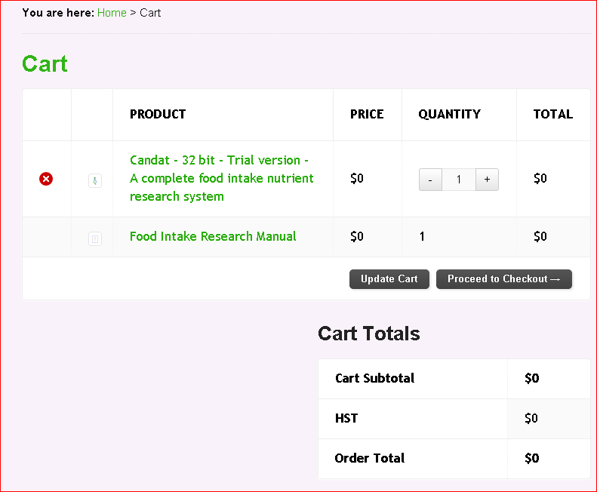Remove Candat trial version from cart

point(46,179)
